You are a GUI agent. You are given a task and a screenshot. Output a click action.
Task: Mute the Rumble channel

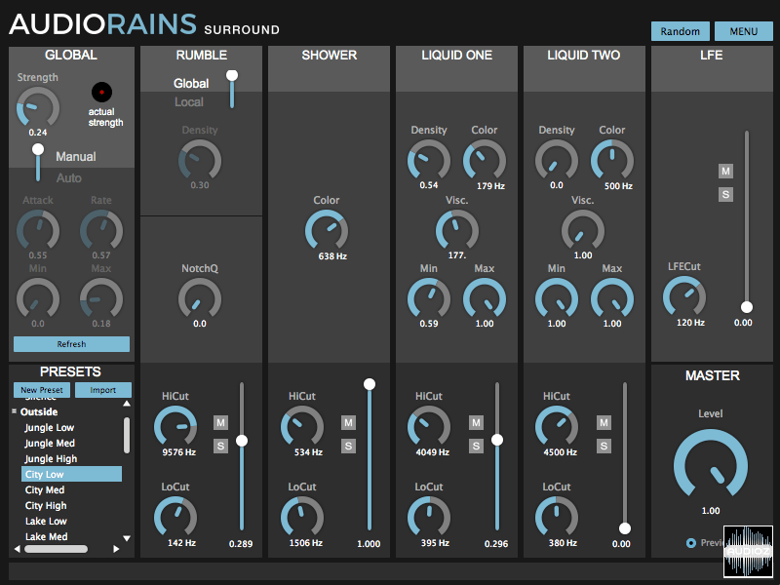click(x=221, y=423)
